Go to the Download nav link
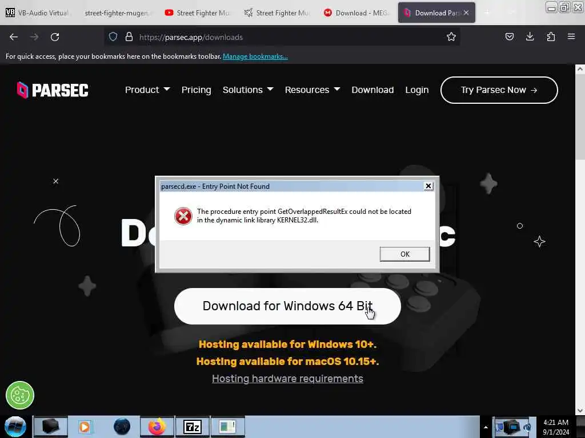Screen dimensions: 585x438 click(x=372, y=90)
